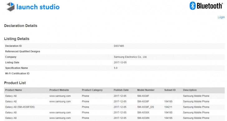Sort by the Model Number column header

point(146,90)
